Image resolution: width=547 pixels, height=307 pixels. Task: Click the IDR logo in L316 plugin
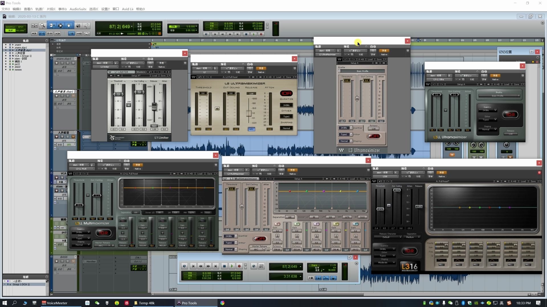410,251
